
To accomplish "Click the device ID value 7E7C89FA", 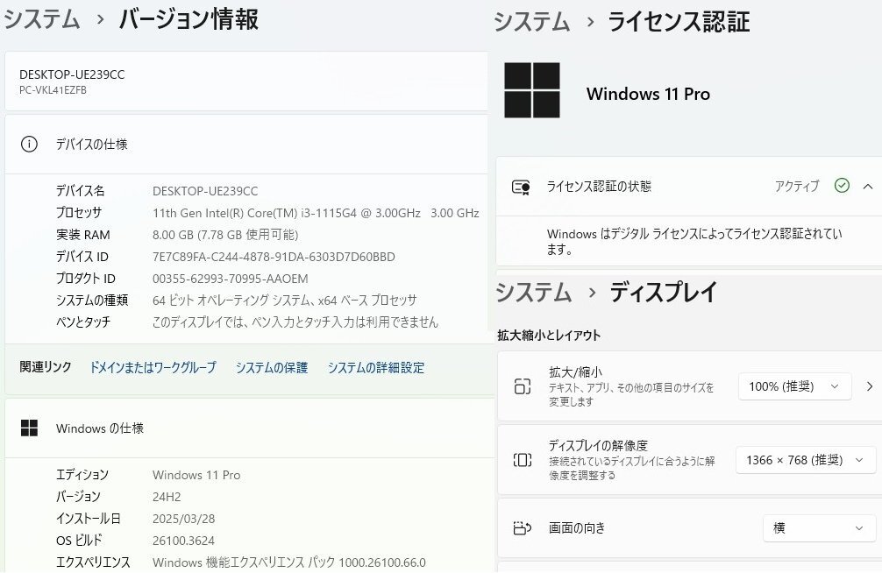I will pos(274,257).
